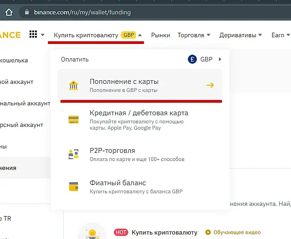Screen dimensions: 291x239
Task: Play the Обучающее видео icon
Action: tap(208, 232)
